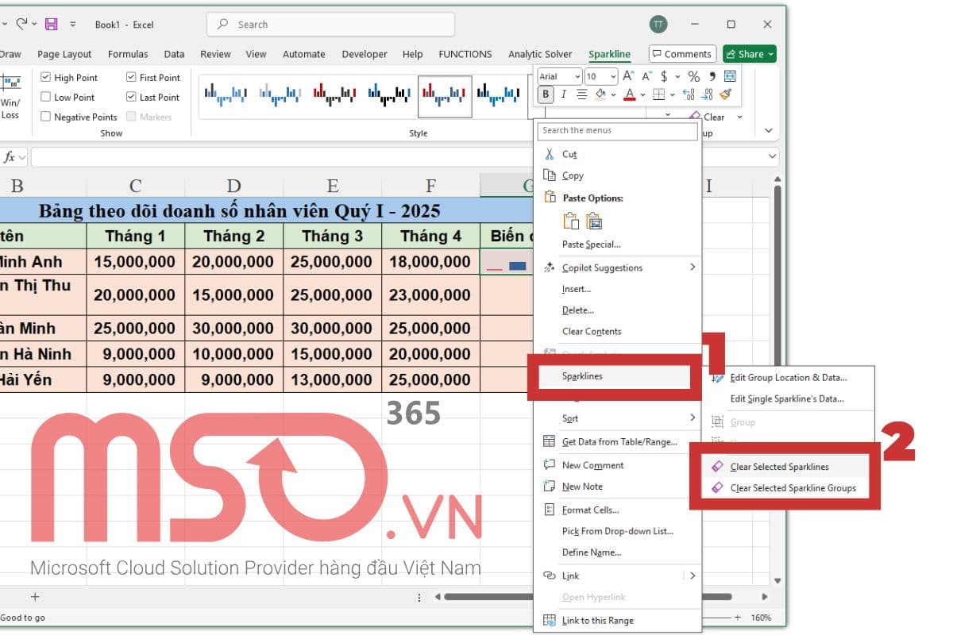Image resolution: width=953 pixels, height=635 pixels.
Task: Click the Comments button
Action: click(x=681, y=54)
